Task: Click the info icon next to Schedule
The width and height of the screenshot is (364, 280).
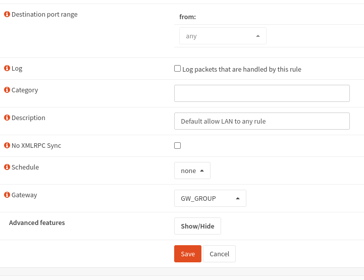Action: click(x=7, y=167)
